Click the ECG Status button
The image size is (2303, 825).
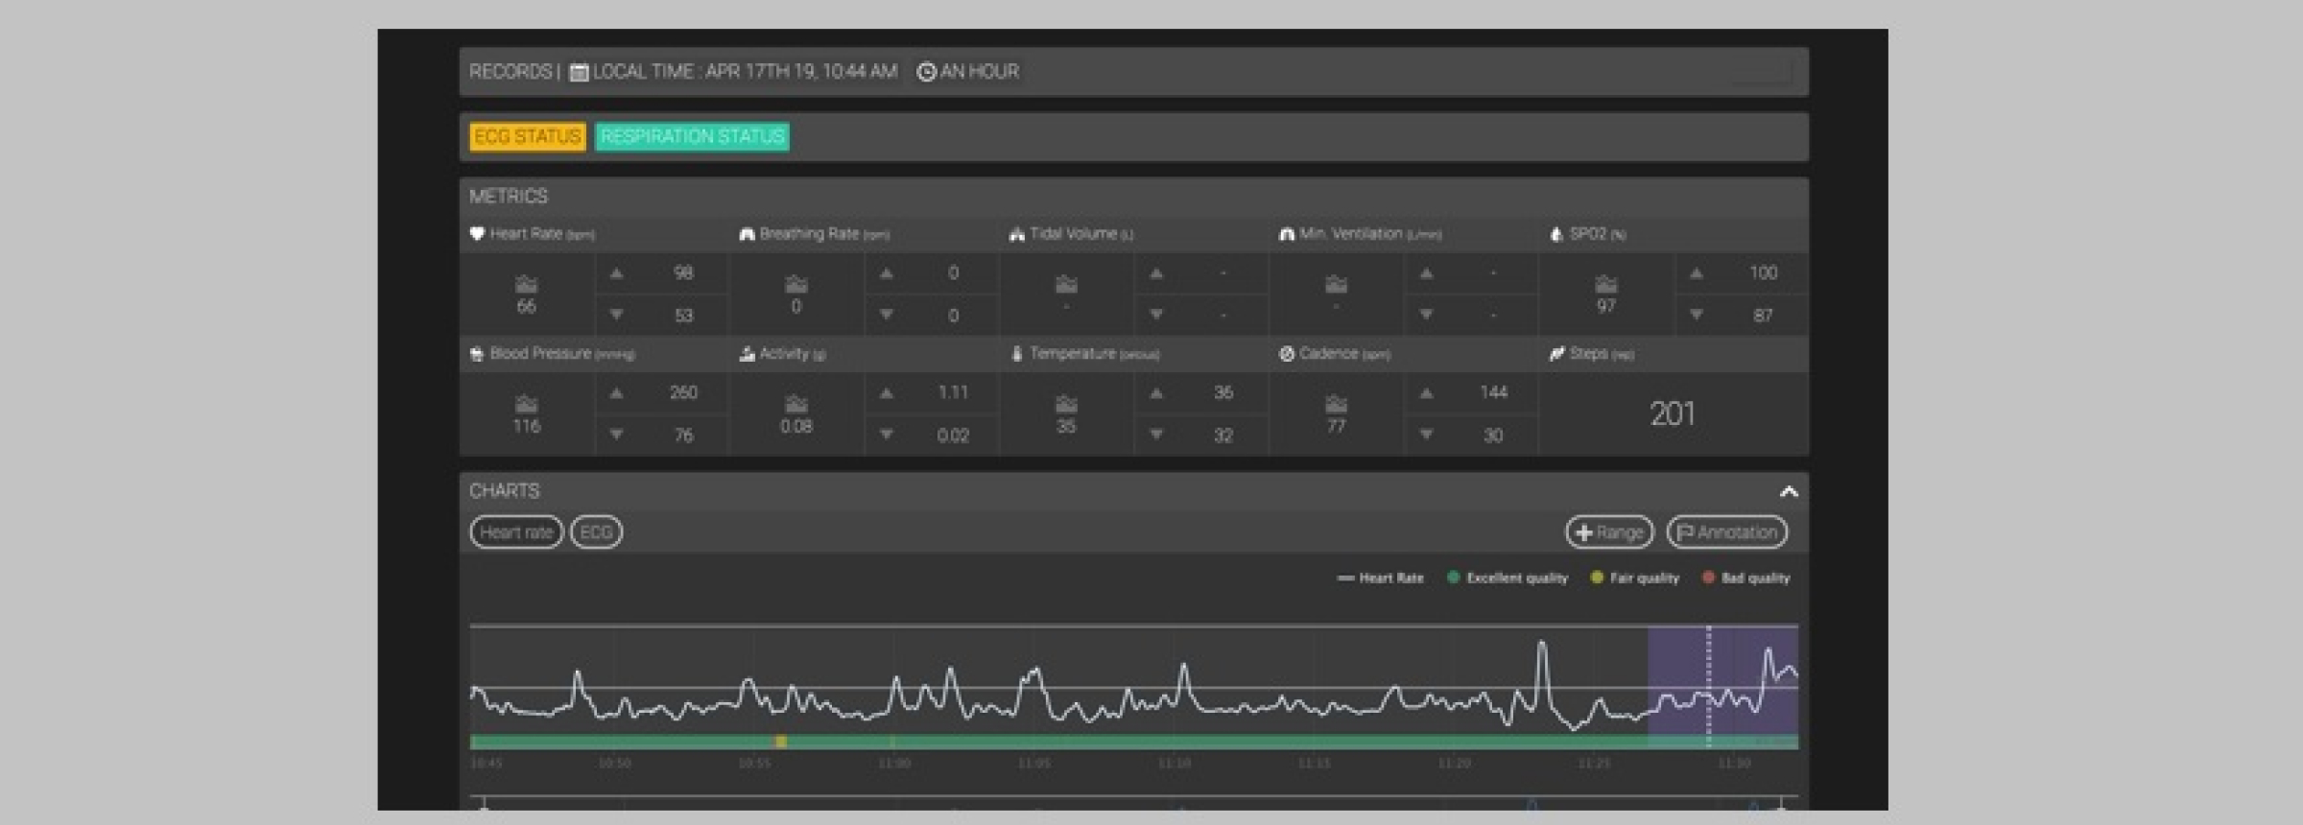527,137
